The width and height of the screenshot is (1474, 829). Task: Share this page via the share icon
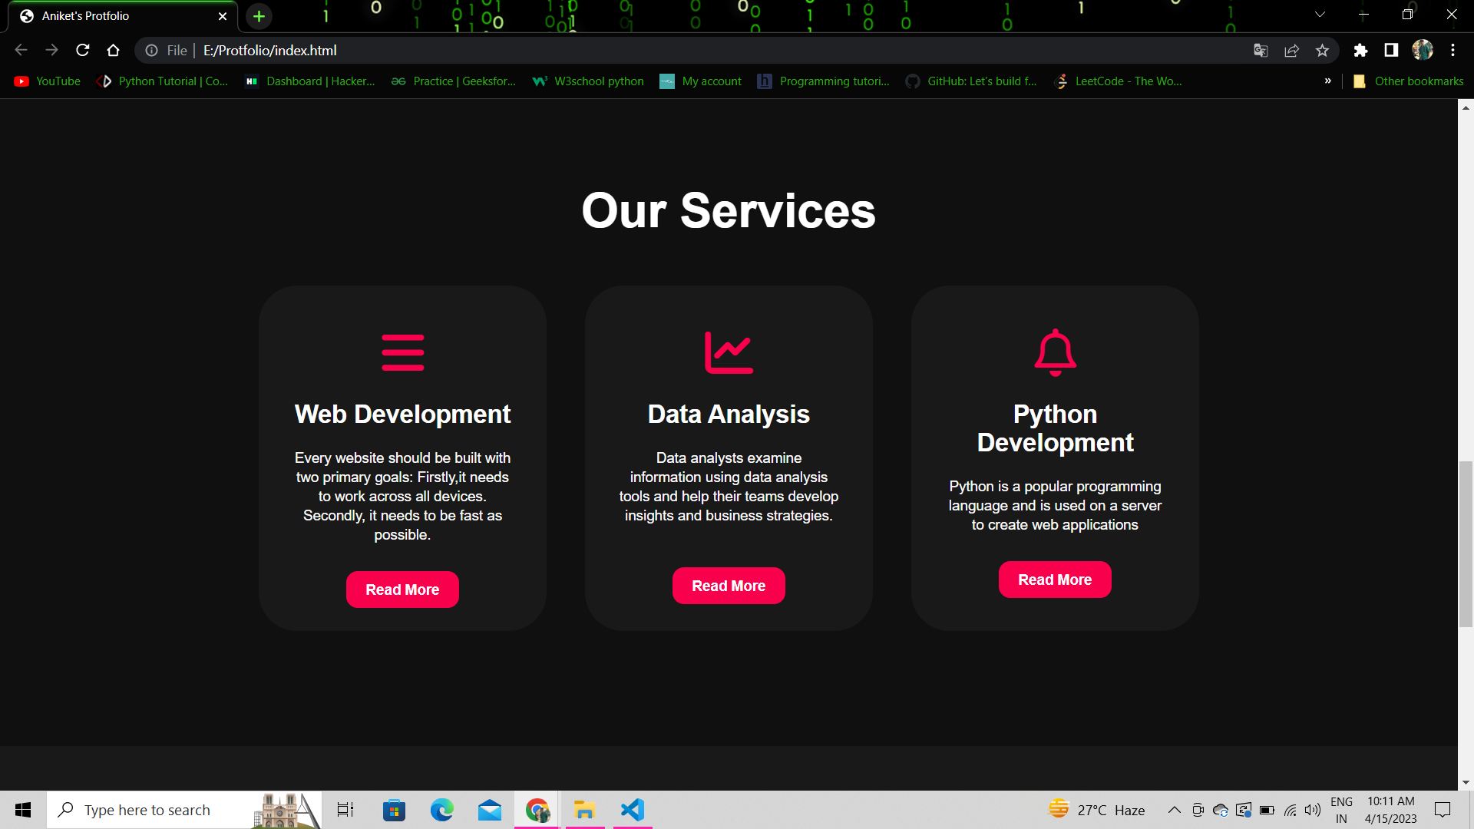pos(1291,50)
